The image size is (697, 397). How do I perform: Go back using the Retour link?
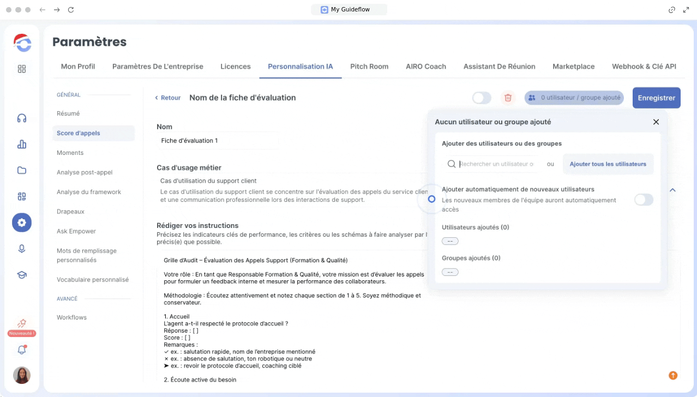click(168, 98)
